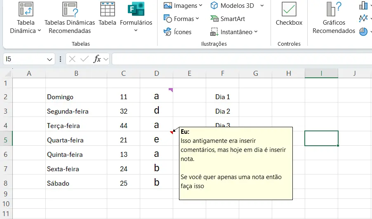Screen dimensions: 372x219
Task: Open the Imagens dropdown arrow
Action: coord(200,5)
